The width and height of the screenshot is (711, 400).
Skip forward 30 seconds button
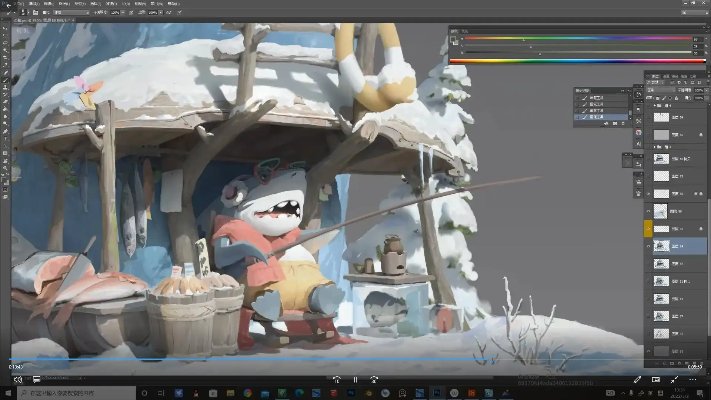[x=374, y=380]
